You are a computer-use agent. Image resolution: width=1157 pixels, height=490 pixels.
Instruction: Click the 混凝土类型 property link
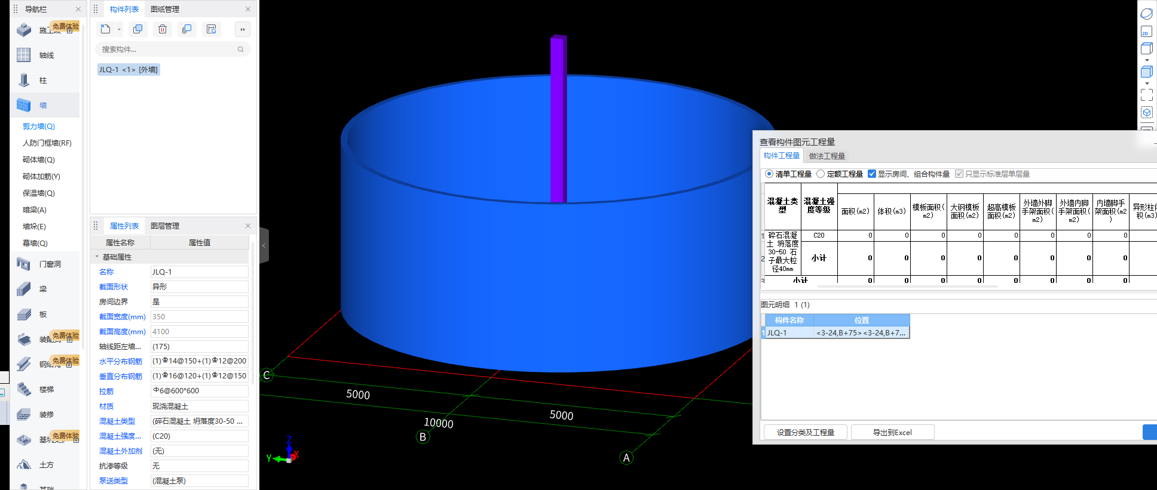pos(117,421)
